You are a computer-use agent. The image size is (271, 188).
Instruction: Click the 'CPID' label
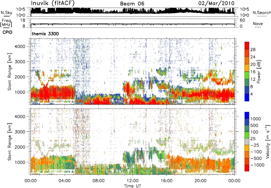[7, 32]
